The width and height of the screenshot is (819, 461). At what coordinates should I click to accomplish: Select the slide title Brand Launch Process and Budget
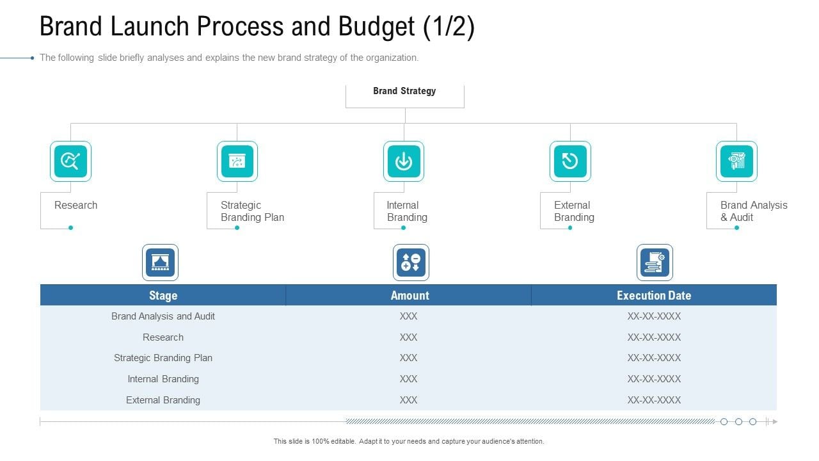click(257, 28)
